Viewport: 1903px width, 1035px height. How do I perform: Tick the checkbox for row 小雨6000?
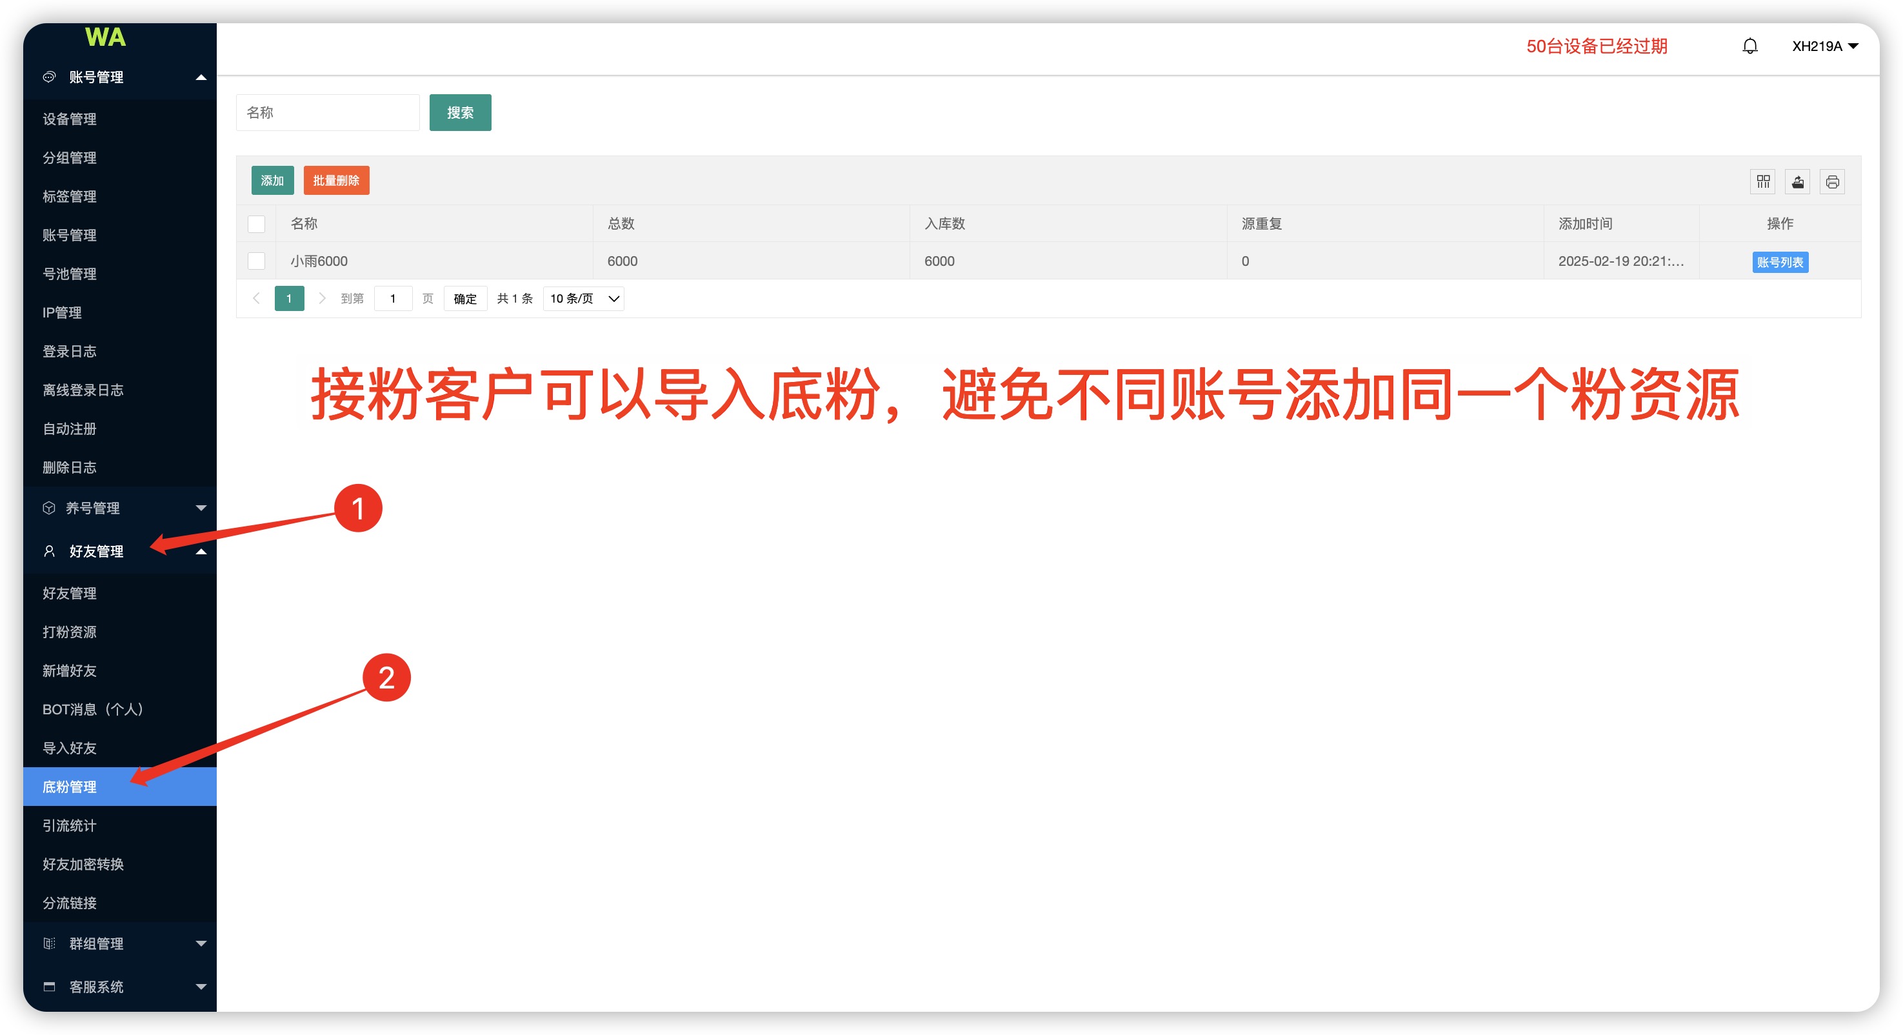point(256,261)
